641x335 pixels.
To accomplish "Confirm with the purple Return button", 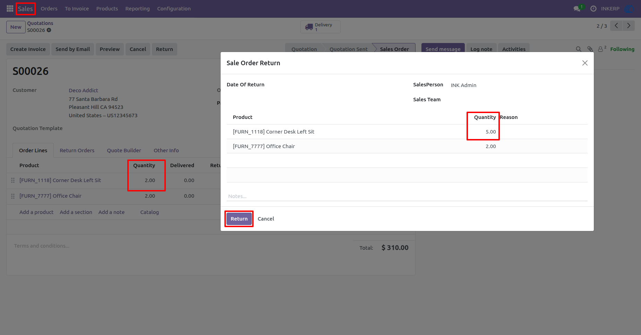I will 239,219.
